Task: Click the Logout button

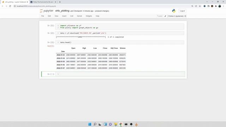Action: coord(182,11)
